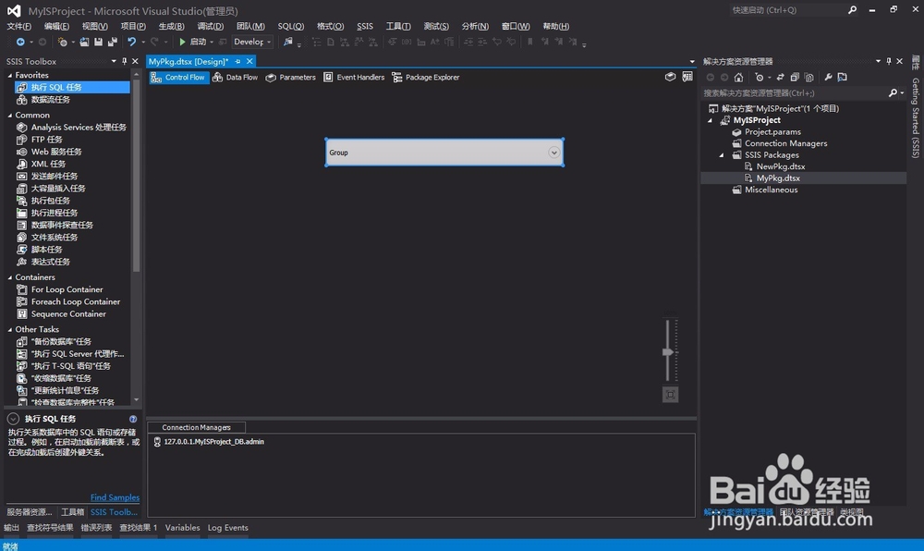Select Project.params in Solution Explorer
Viewport: 924px width, 551px height.
click(x=772, y=132)
